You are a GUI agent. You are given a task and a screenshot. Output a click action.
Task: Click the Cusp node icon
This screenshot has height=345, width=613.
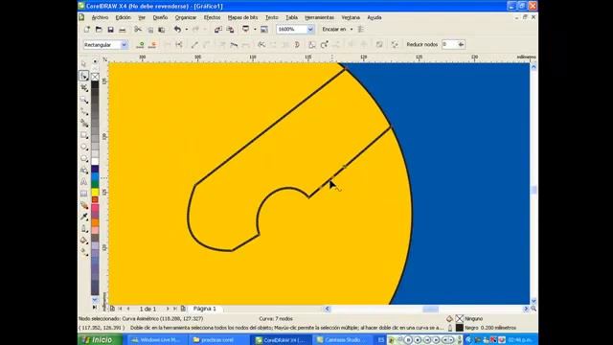(222, 45)
